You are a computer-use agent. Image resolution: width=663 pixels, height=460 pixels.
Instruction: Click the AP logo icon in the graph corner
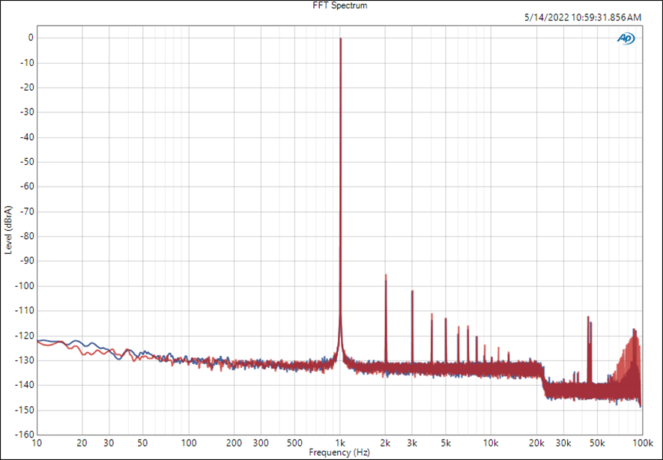[x=626, y=38]
